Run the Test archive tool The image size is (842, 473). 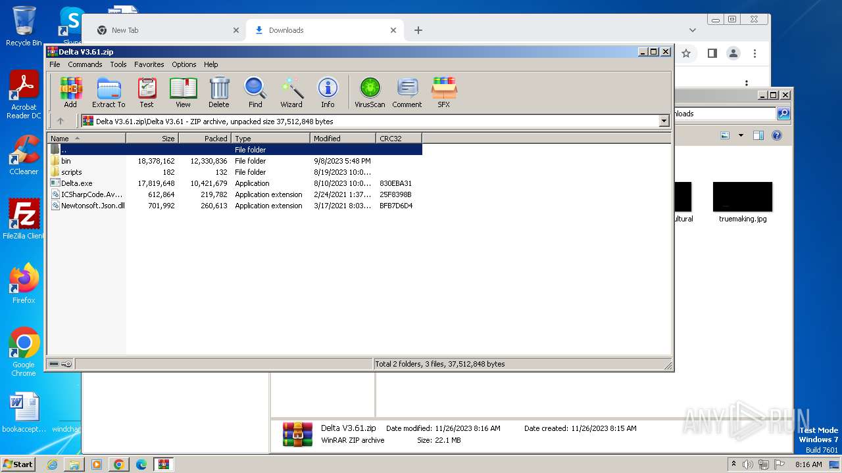[147, 92]
